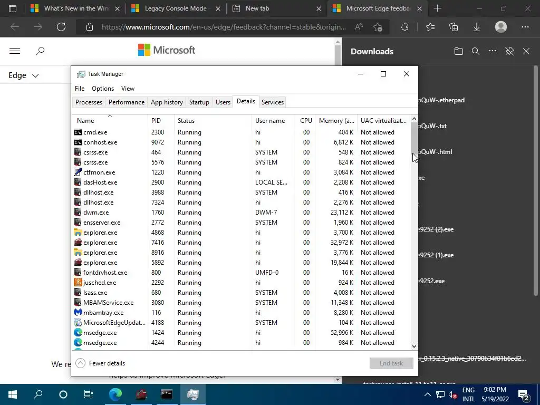
Task: Open the notification center icon
Action: [x=524, y=394]
